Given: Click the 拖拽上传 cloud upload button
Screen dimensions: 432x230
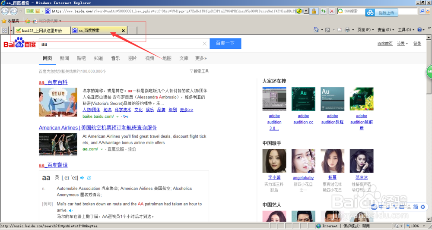Looking at the screenshot, I should click(381, 13).
